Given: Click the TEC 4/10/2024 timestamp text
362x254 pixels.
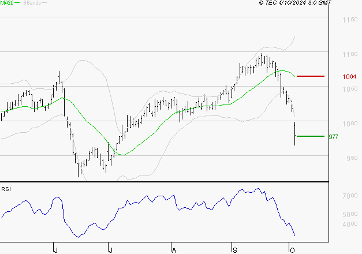Looking at the screenshot, I should (295, 3).
